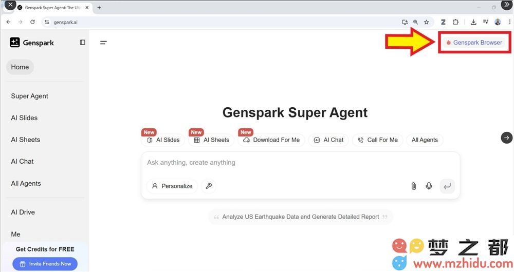Open Me section in sidebar

pos(16,234)
